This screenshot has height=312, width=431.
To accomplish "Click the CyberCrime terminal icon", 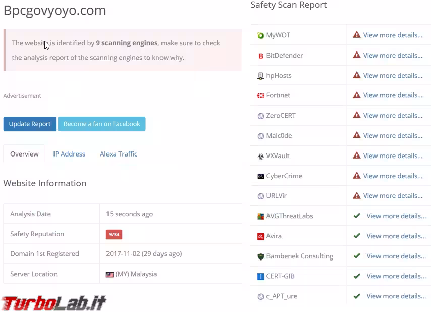I will click(260, 176).
